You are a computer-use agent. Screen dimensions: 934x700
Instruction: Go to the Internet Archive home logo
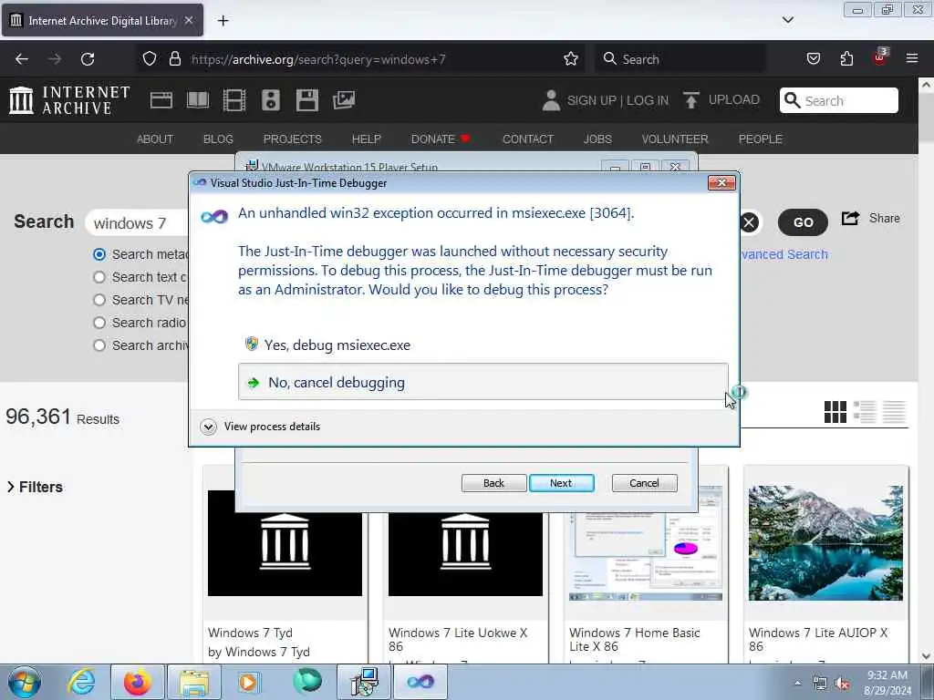tap(69, 100)
